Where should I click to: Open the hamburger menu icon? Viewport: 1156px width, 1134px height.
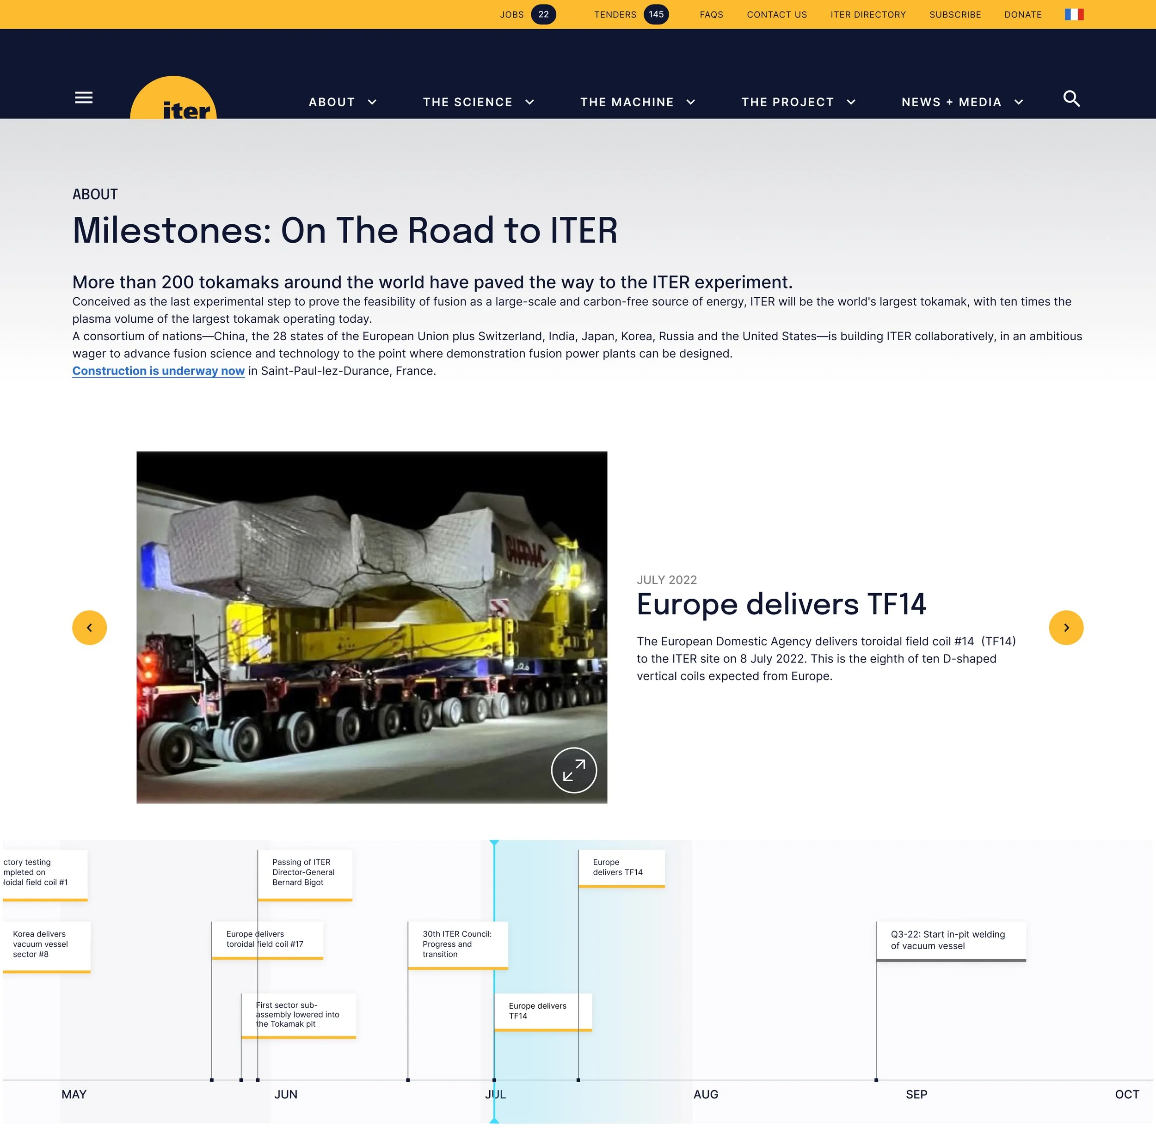(x=83, y=98)
